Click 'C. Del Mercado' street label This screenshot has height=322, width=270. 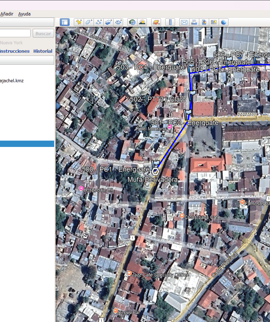pyautogui.click(x=92, y=36)
